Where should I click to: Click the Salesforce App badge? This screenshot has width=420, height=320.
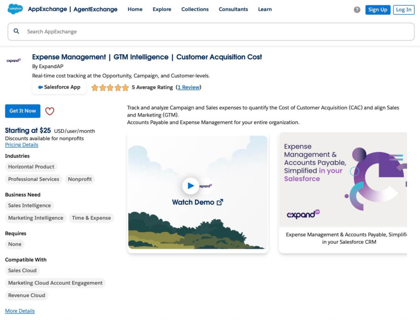pos(59,87)
